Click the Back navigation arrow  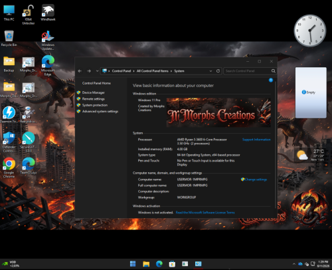pos(80,71)
